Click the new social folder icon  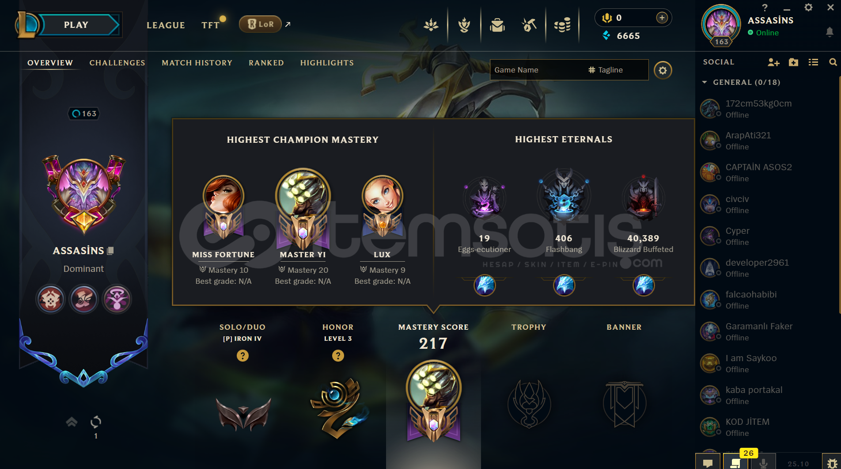794,62
